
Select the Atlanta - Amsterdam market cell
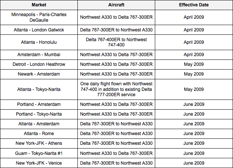(39, 124)
